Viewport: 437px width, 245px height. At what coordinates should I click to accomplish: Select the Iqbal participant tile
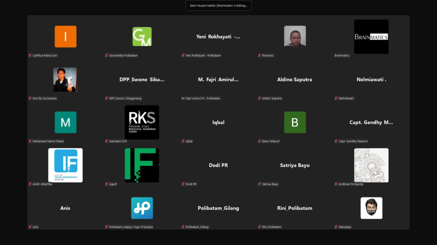[218, 122]
